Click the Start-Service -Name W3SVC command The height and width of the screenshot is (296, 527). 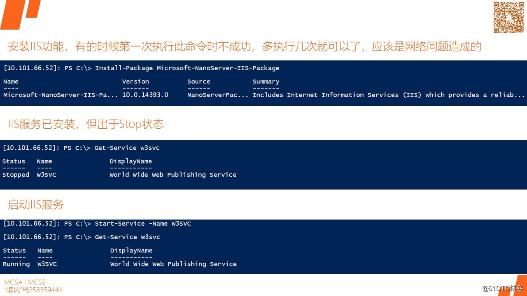(143, 224)
